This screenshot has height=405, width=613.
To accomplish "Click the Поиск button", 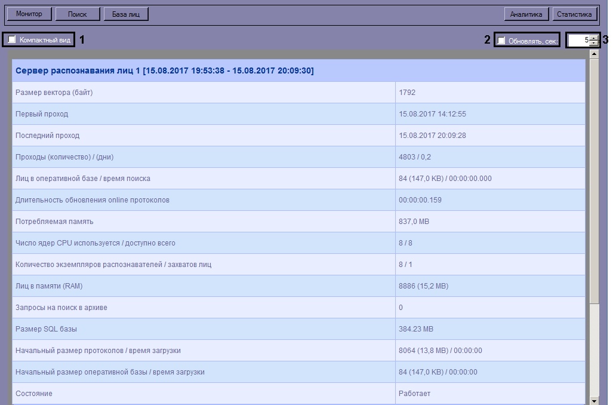I will tap(77, 14).
